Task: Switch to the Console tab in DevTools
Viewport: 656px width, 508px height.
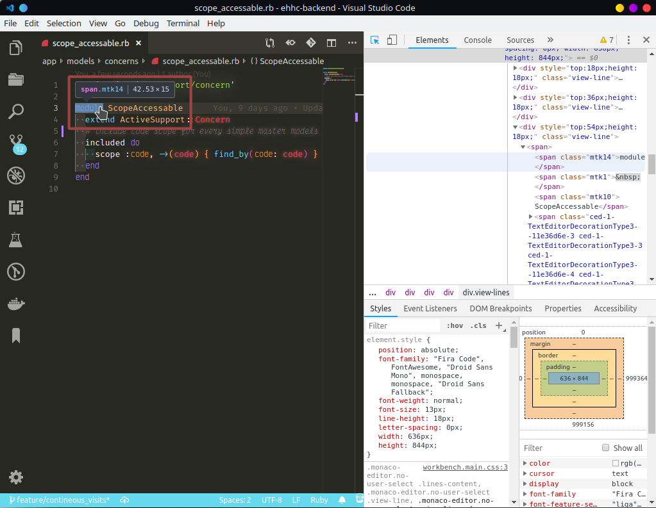Action: tap(477, 40)
